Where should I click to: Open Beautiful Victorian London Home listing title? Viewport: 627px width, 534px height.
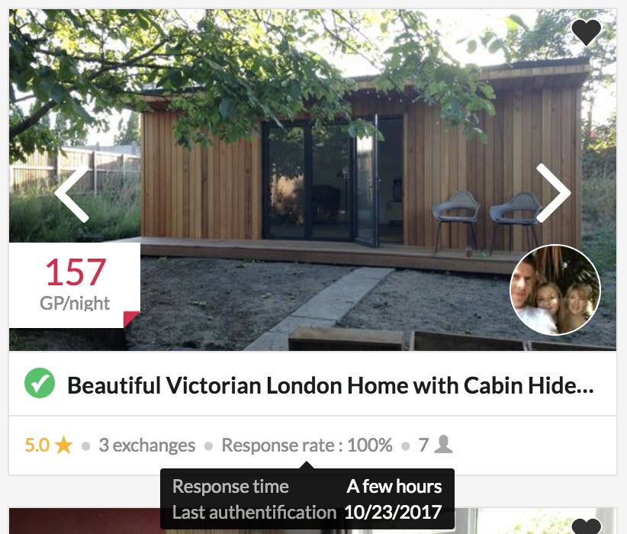330,385
